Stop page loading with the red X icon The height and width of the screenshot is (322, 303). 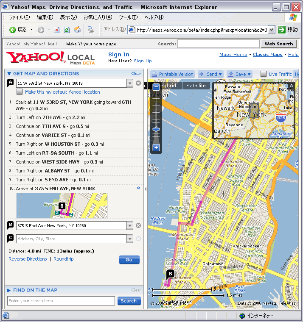pos(56,30)
